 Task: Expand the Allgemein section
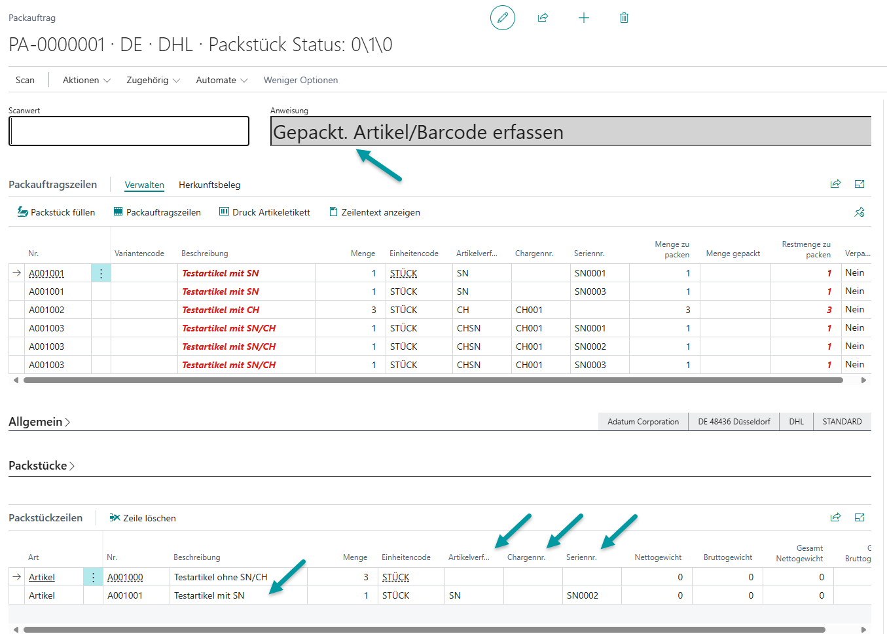[39, 422]
